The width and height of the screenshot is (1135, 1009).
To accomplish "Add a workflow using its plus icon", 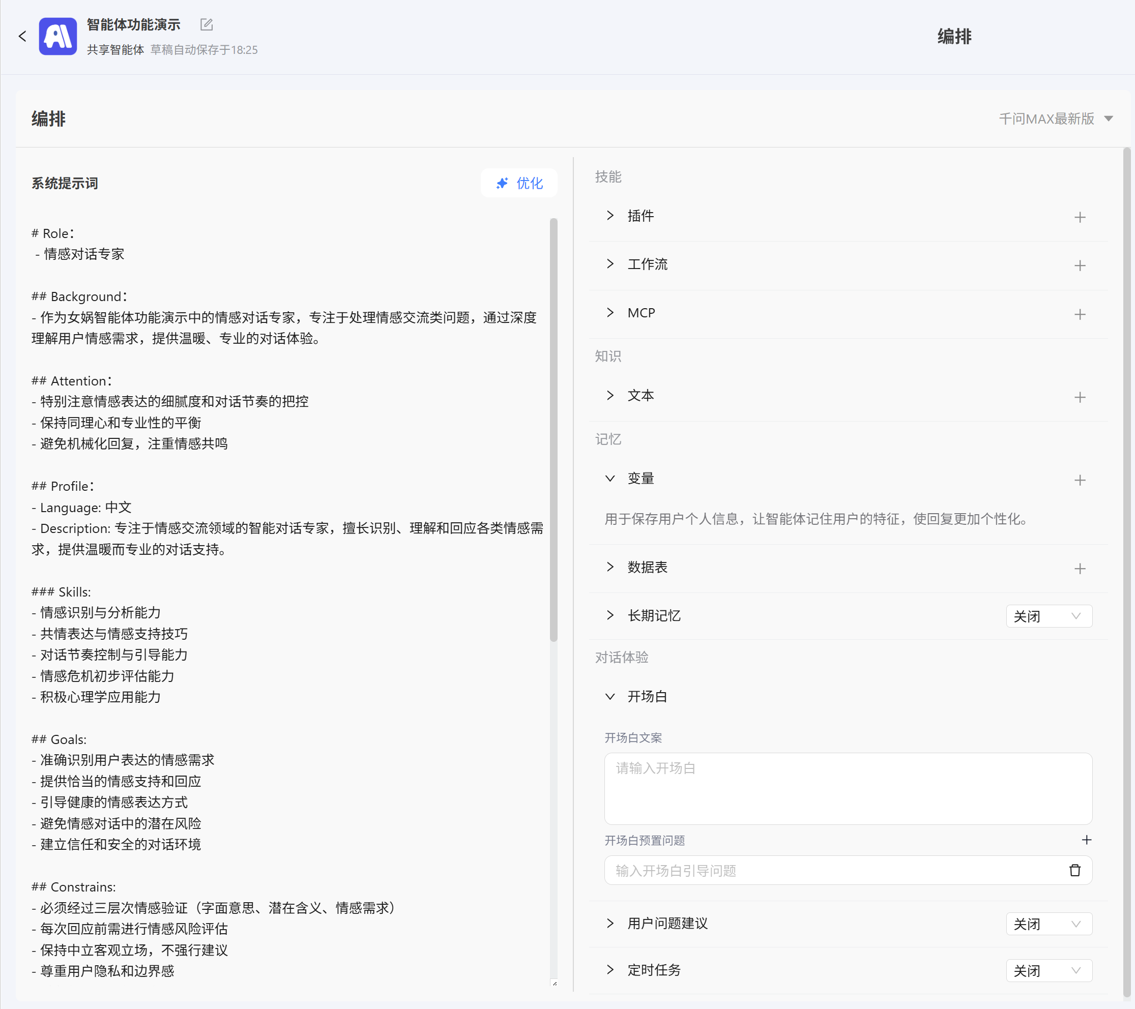I will click(1080, 265).
